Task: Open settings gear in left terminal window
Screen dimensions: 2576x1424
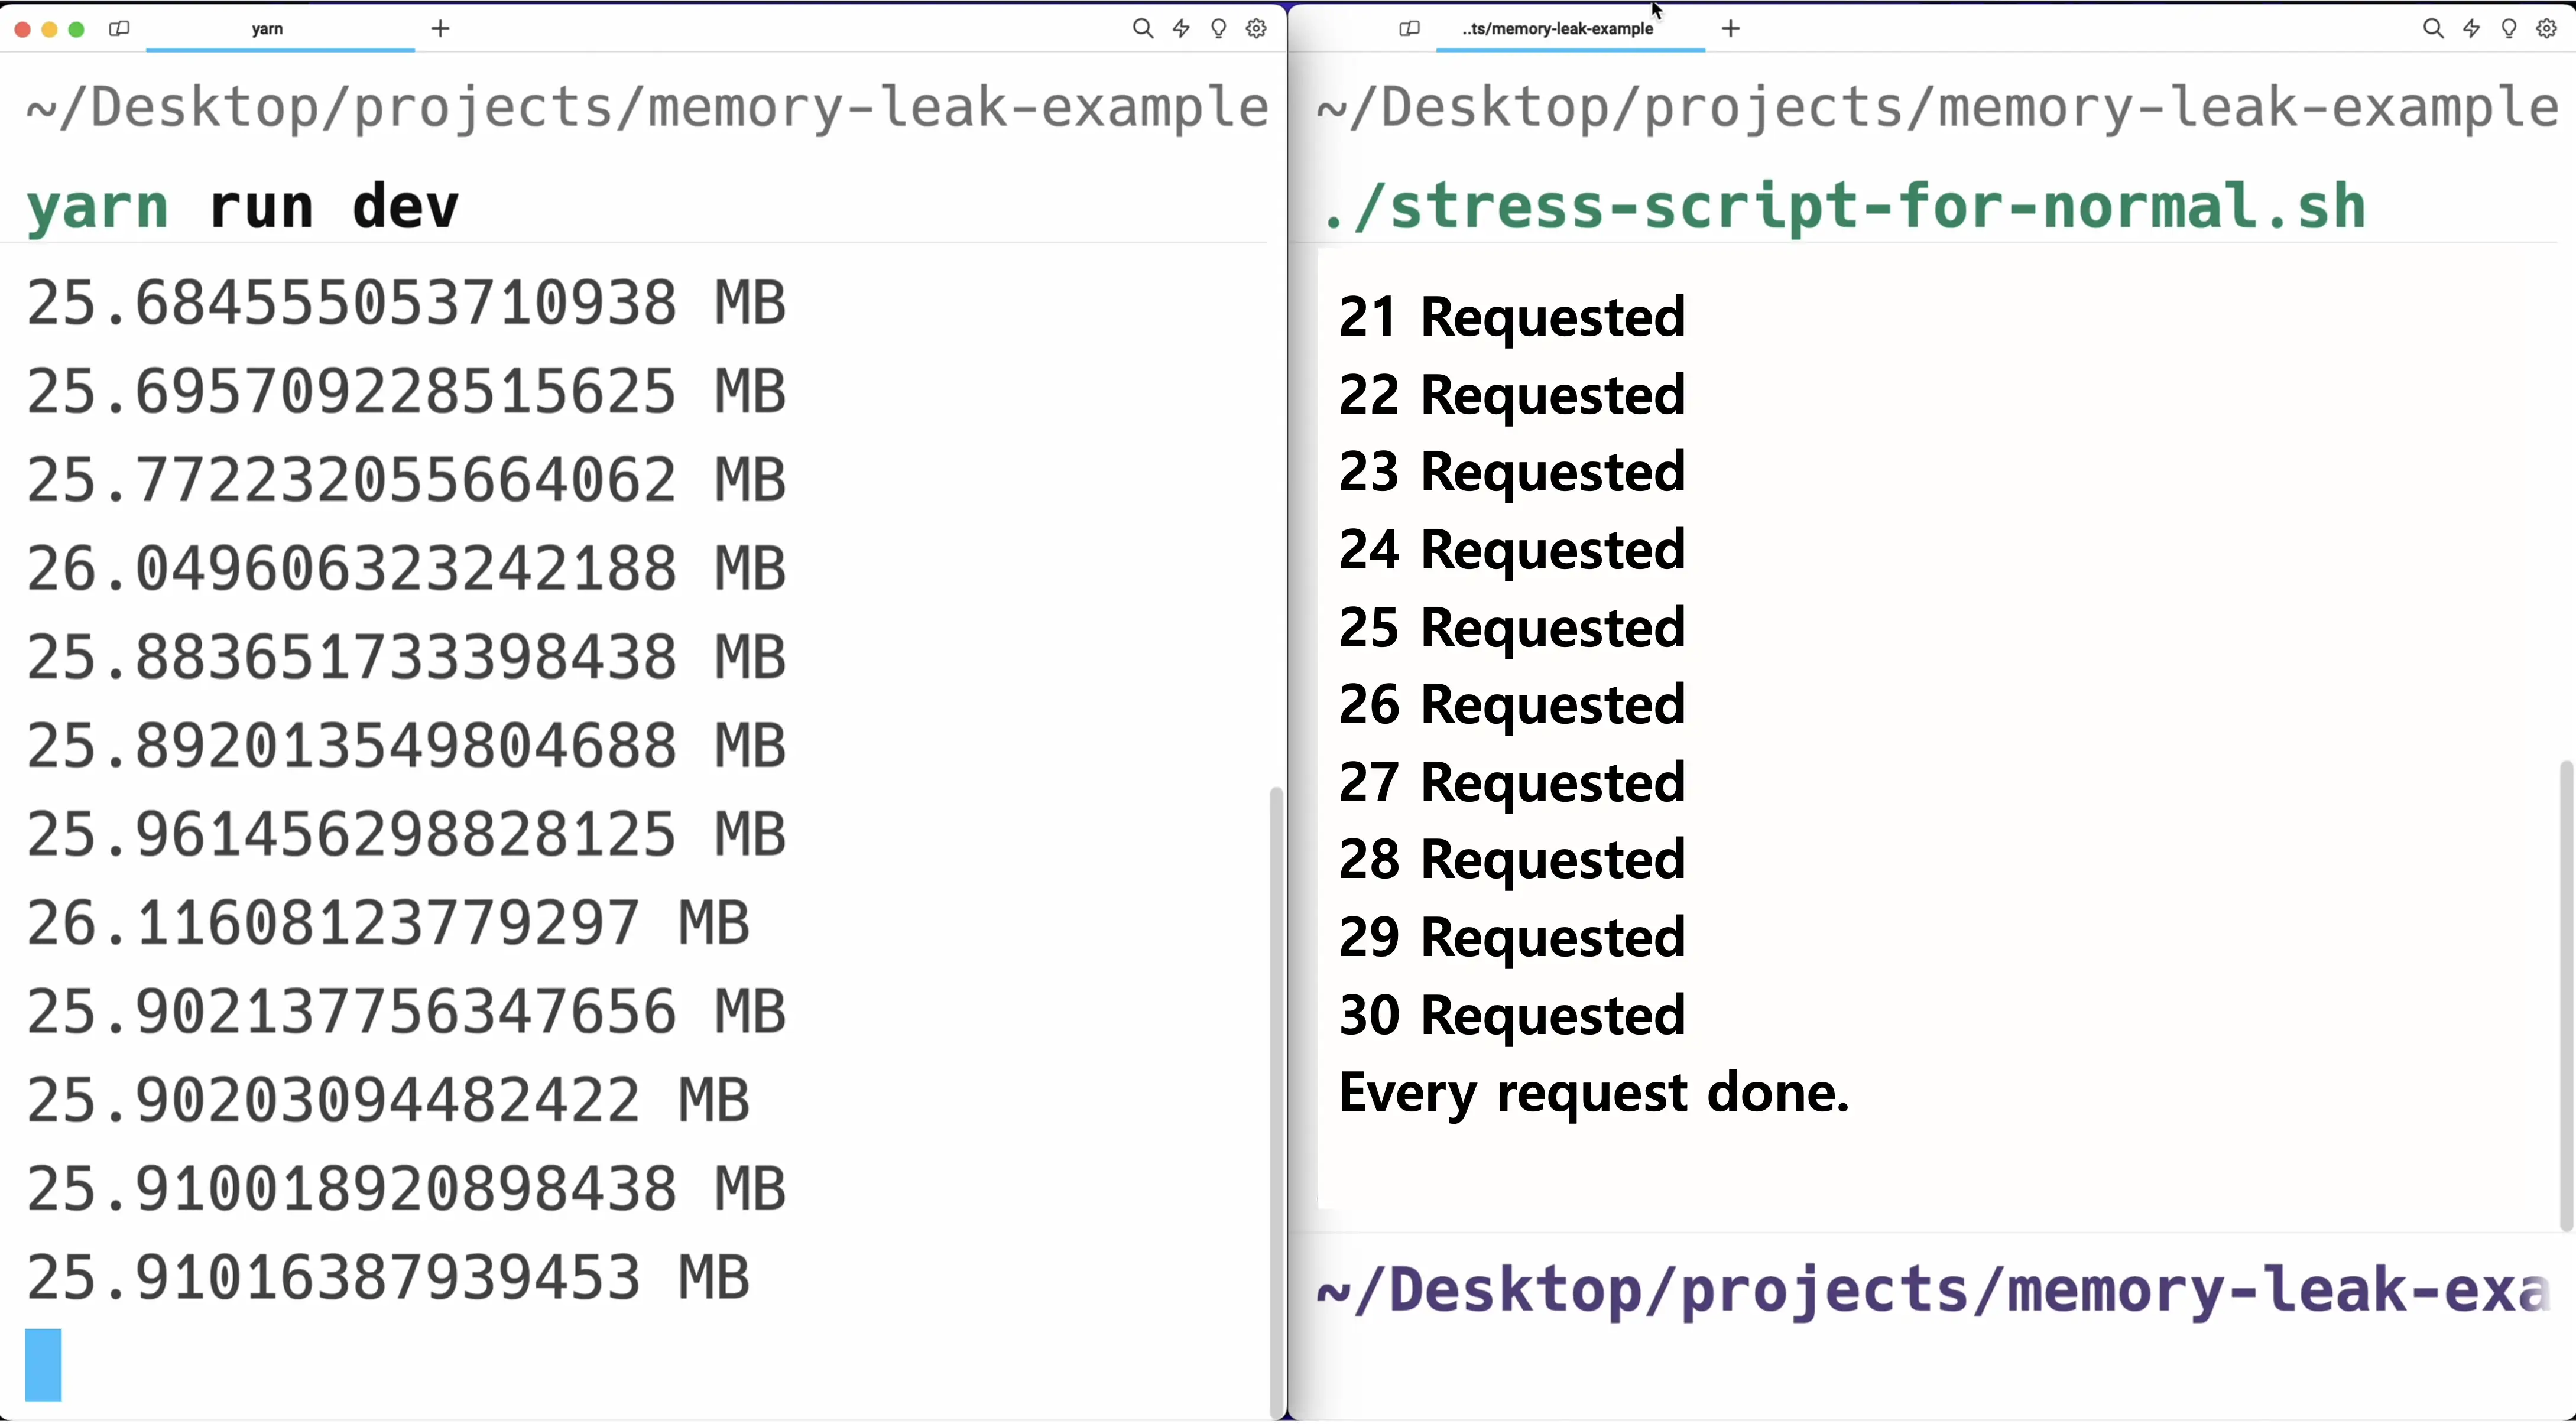Action: click(1256, 29)
